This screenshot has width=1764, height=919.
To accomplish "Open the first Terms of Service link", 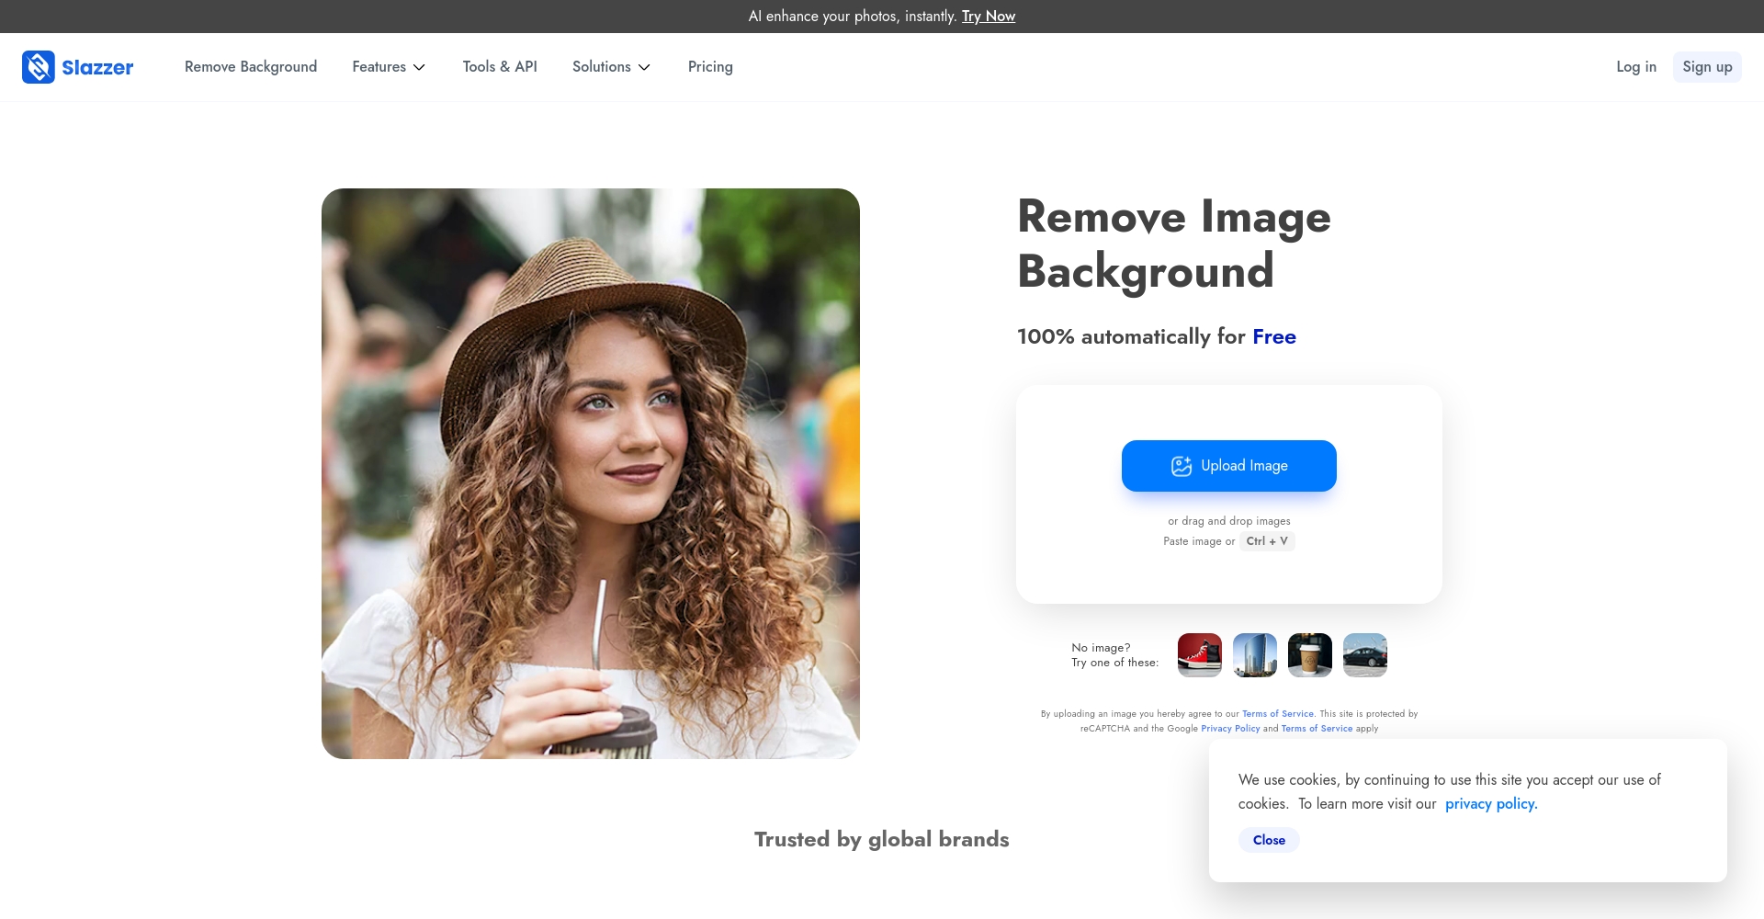I will pos(1277,714).
